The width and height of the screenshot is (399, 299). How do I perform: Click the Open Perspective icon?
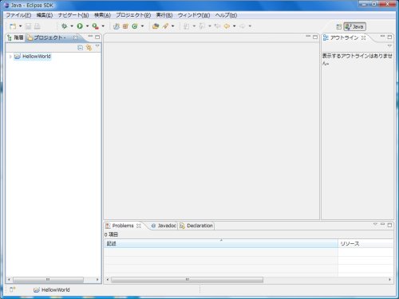[x=339, y=26]
